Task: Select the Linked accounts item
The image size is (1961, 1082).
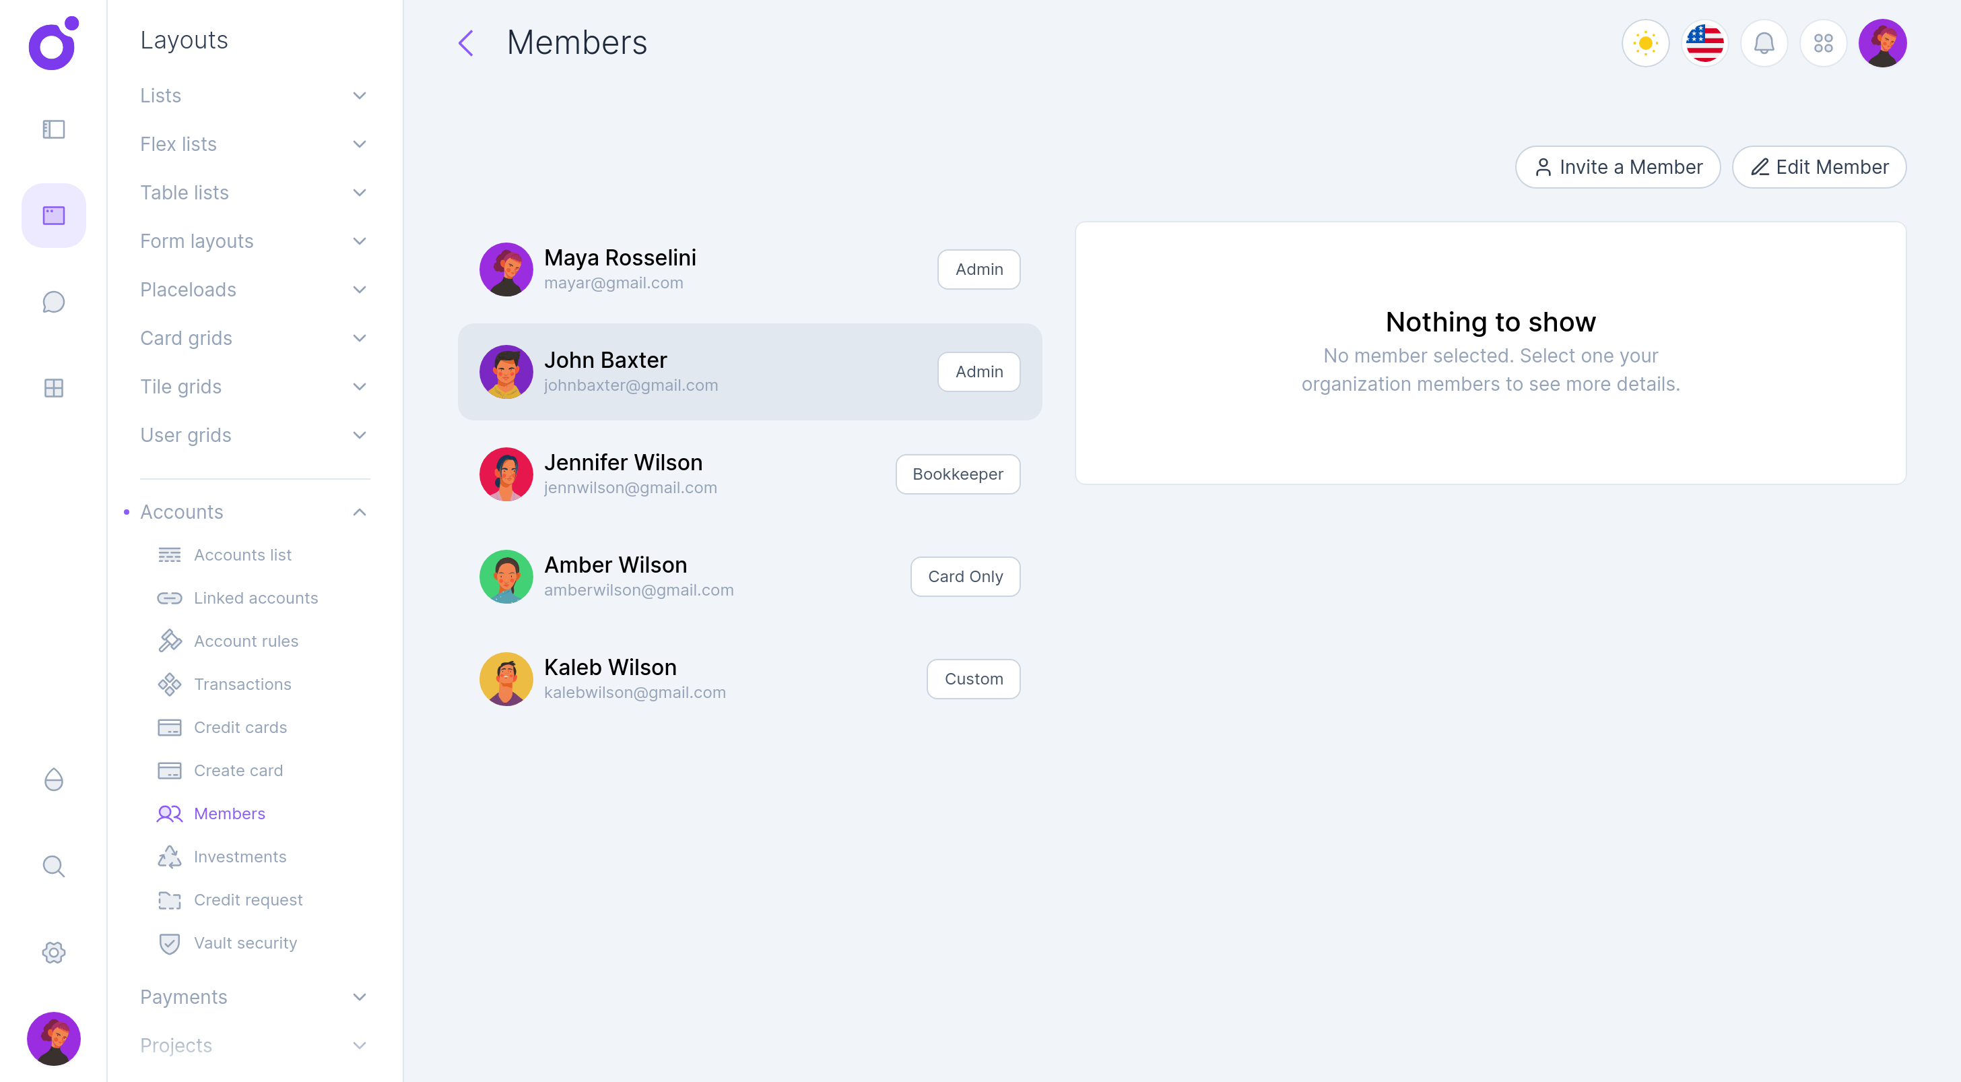Action: [256, 598]
